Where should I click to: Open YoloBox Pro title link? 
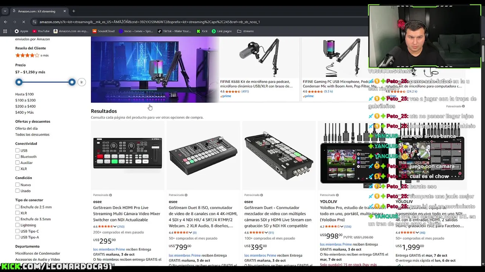click(352, 213)
